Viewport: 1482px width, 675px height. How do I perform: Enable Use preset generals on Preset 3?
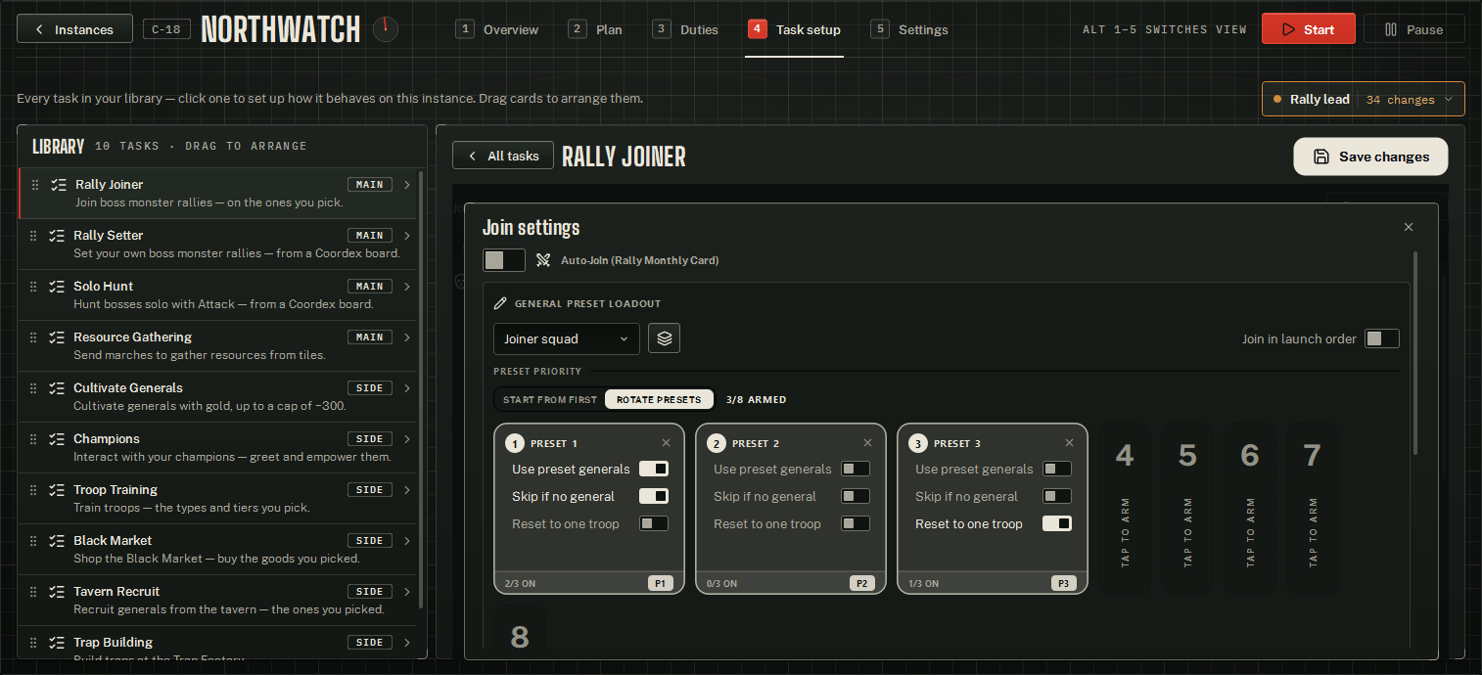point(1057,470)
